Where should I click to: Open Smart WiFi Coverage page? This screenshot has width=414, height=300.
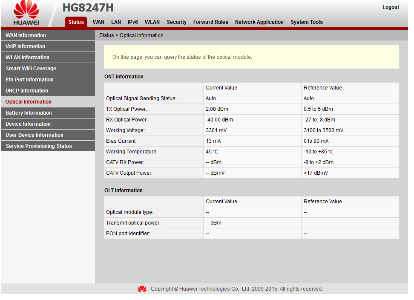click(31, 69)
